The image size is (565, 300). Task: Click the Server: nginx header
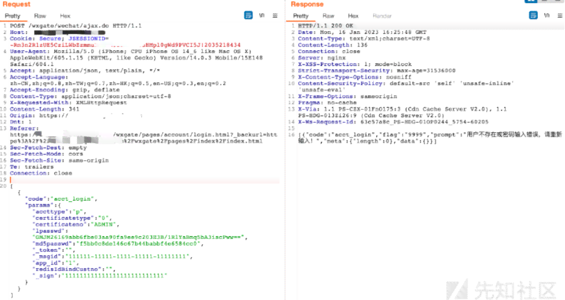322,58
